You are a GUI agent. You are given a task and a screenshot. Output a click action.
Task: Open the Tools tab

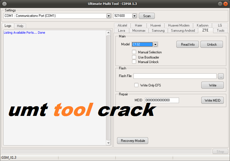coord(221,31)
